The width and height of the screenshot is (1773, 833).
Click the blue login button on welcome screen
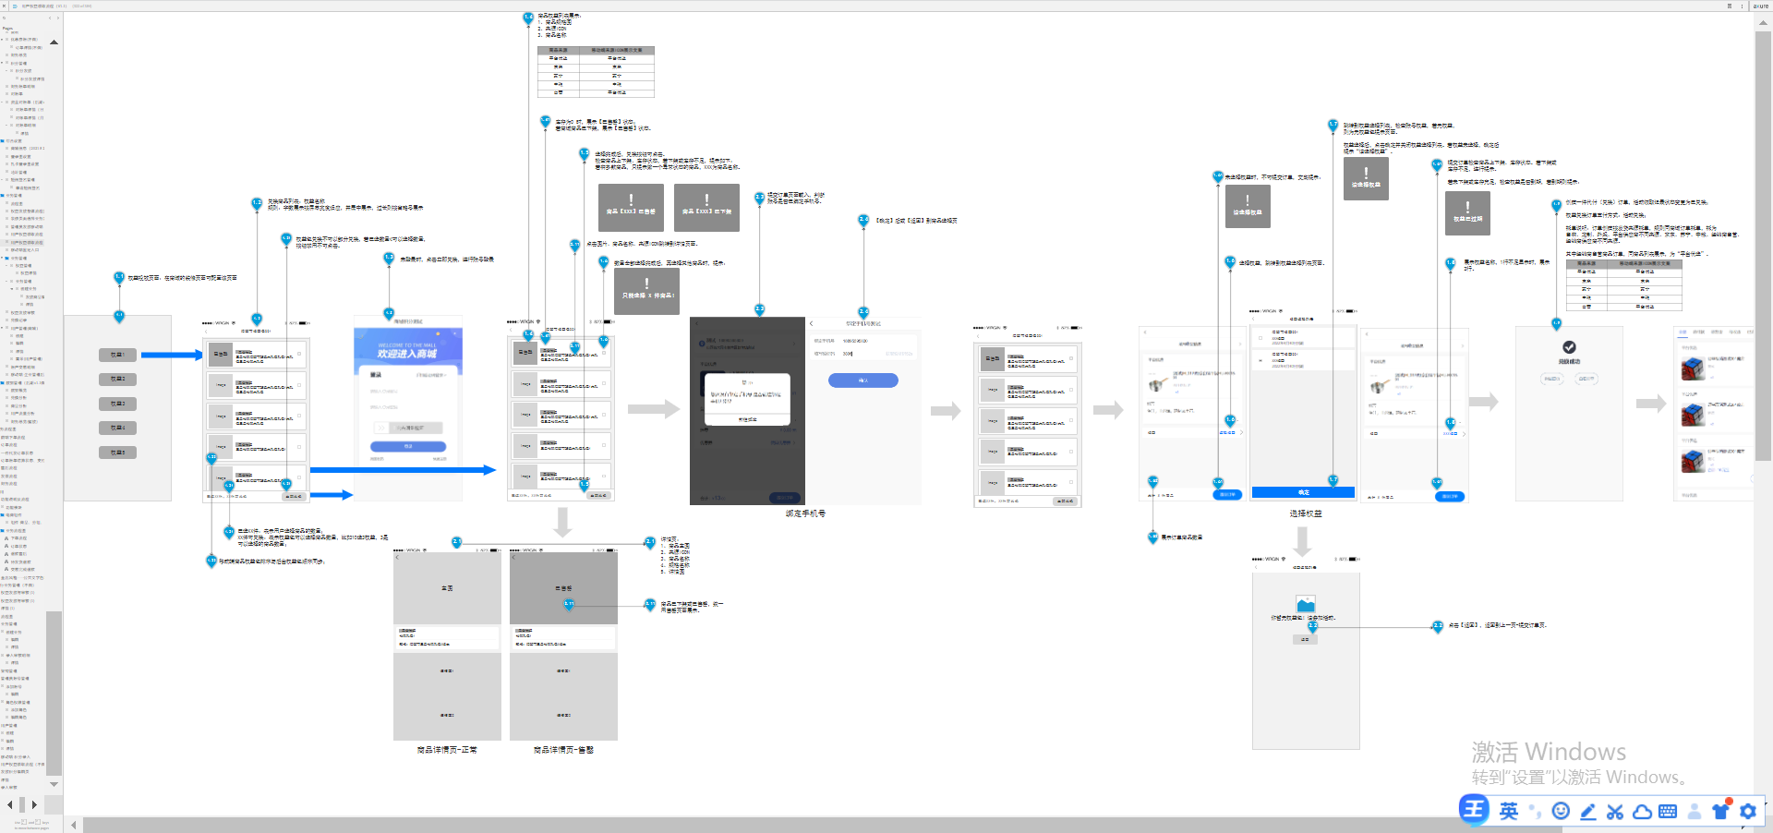point(408,446)
